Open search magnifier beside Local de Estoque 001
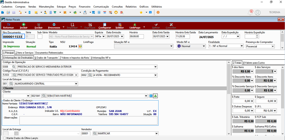The width and height of the screenshot is (285, 140). [11, 84]
